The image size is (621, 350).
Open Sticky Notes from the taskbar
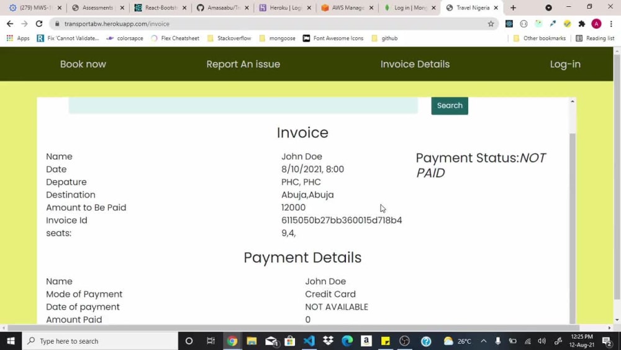(386, 341)
